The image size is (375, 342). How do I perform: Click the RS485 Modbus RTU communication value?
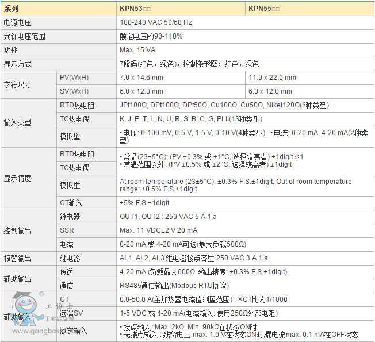point(174,286)
